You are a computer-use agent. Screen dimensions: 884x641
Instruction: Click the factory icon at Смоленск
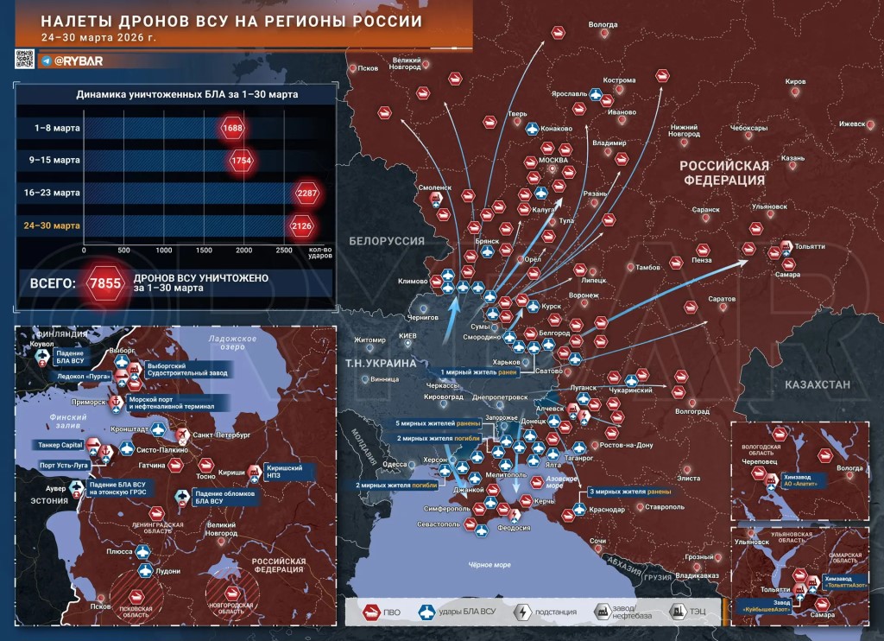click(436, 199)
